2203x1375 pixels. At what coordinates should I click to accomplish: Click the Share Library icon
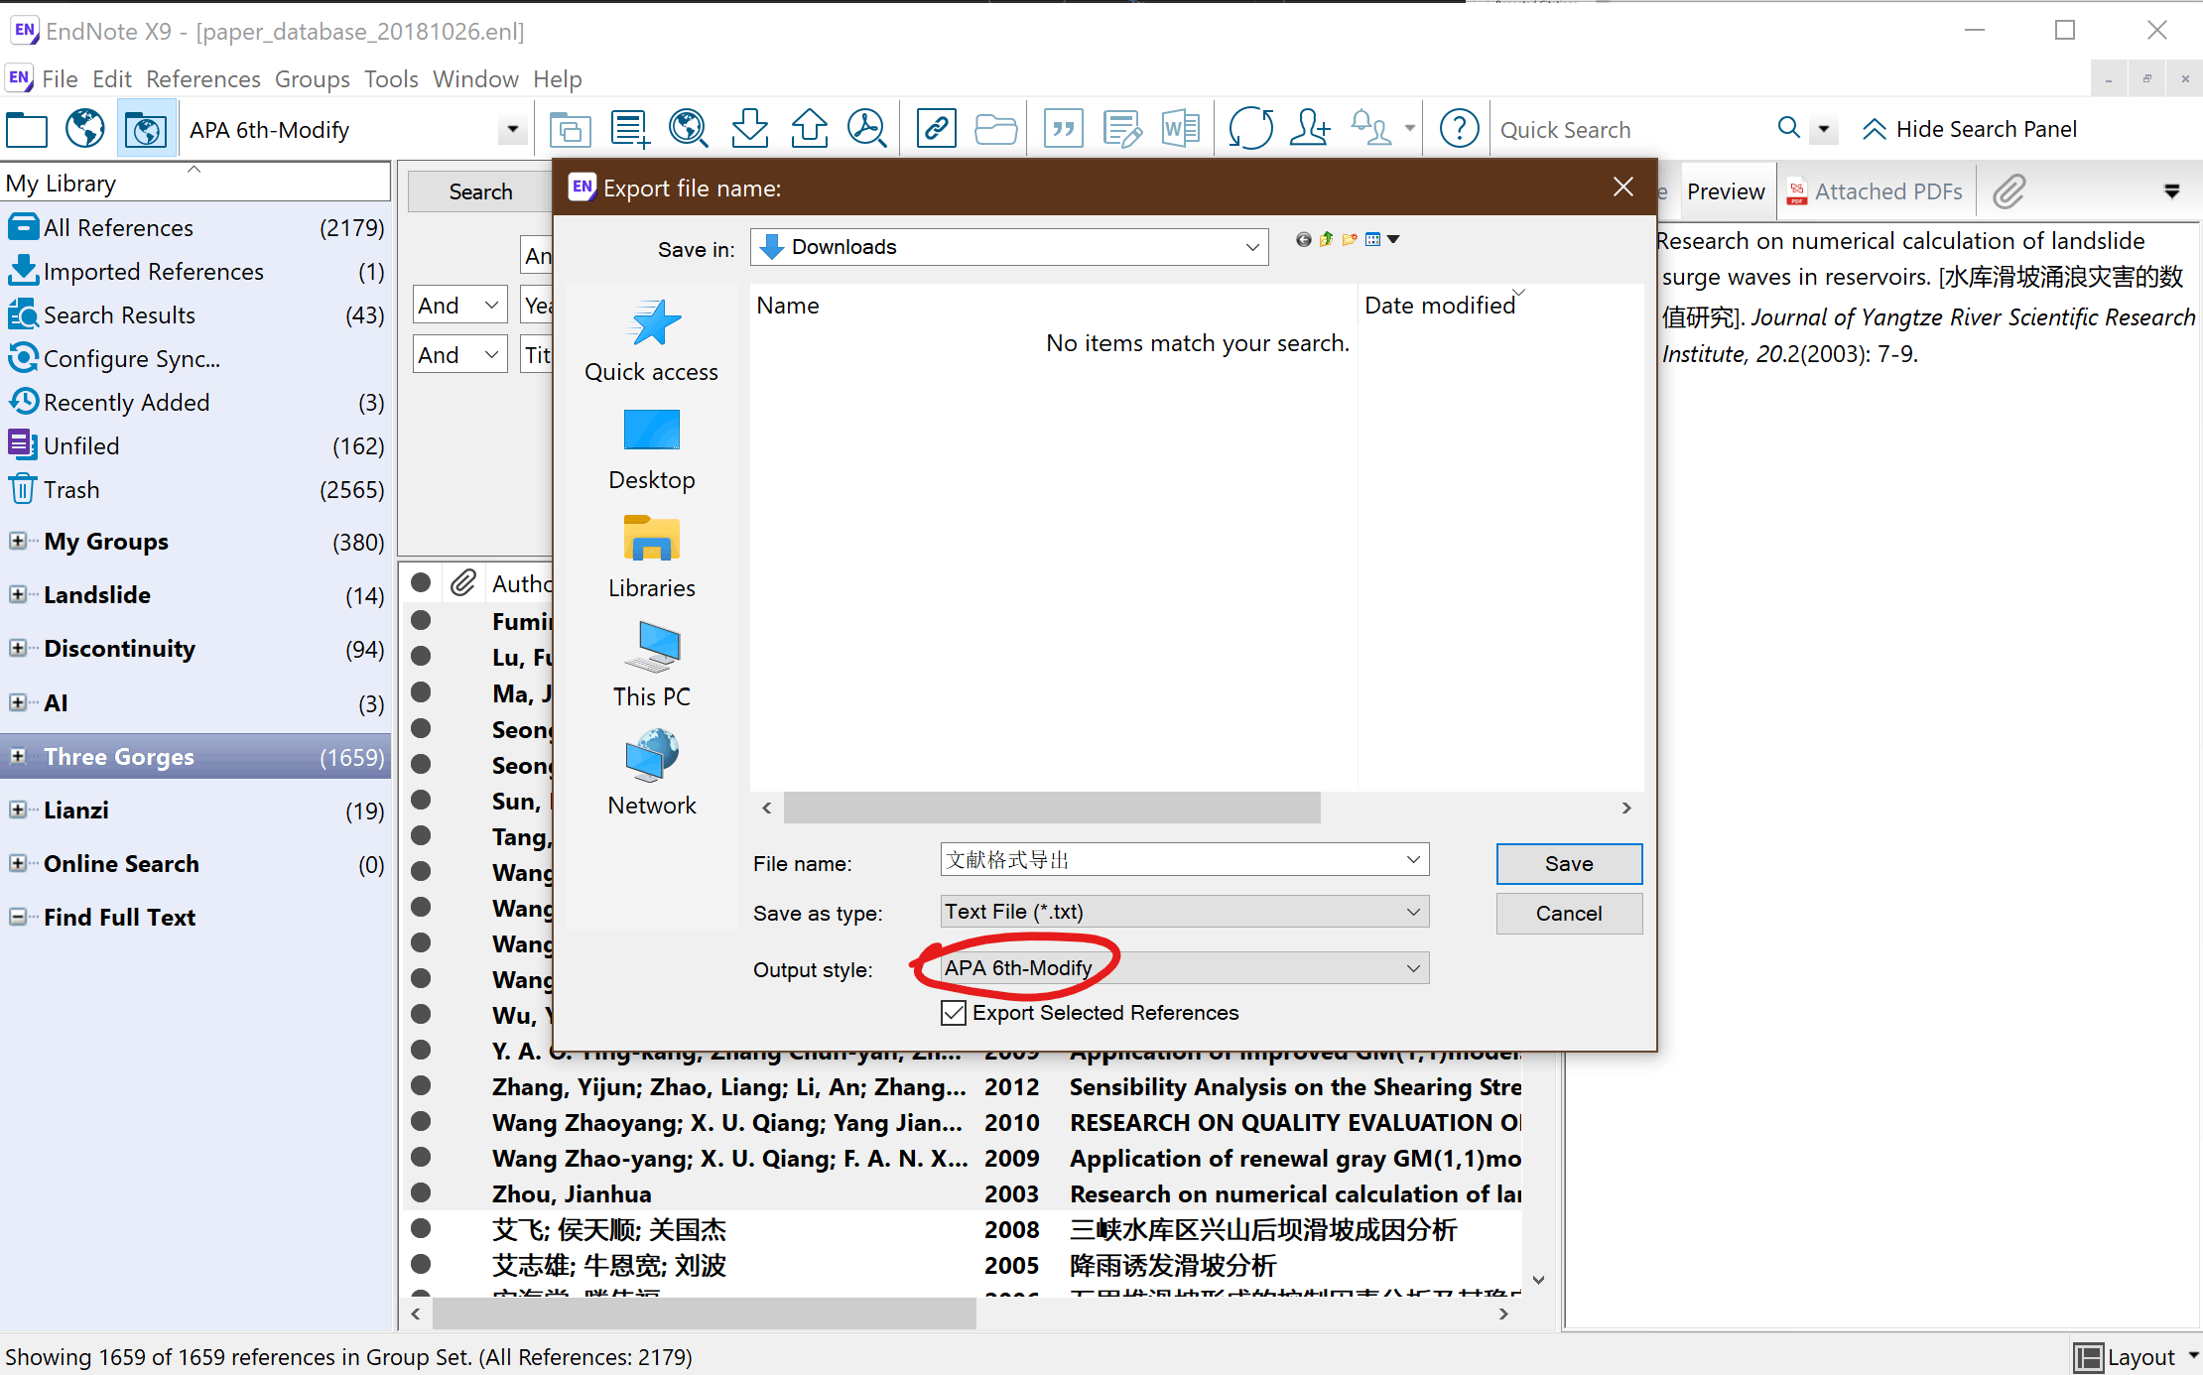pos(1310,129)
